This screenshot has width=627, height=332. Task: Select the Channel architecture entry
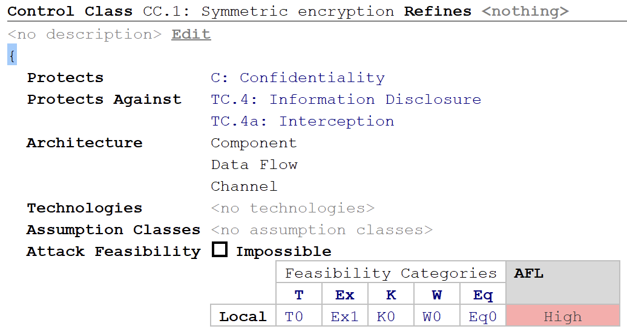[244, 187]
